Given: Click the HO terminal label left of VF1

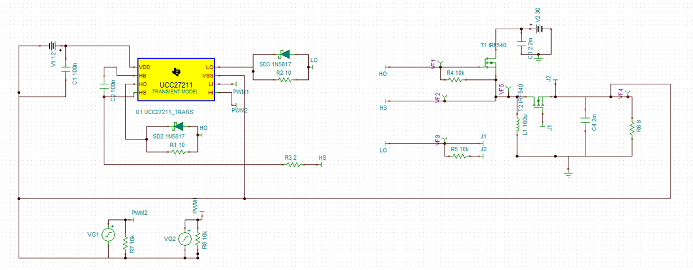Looking at the screenshot, I should tap(383, 74).
